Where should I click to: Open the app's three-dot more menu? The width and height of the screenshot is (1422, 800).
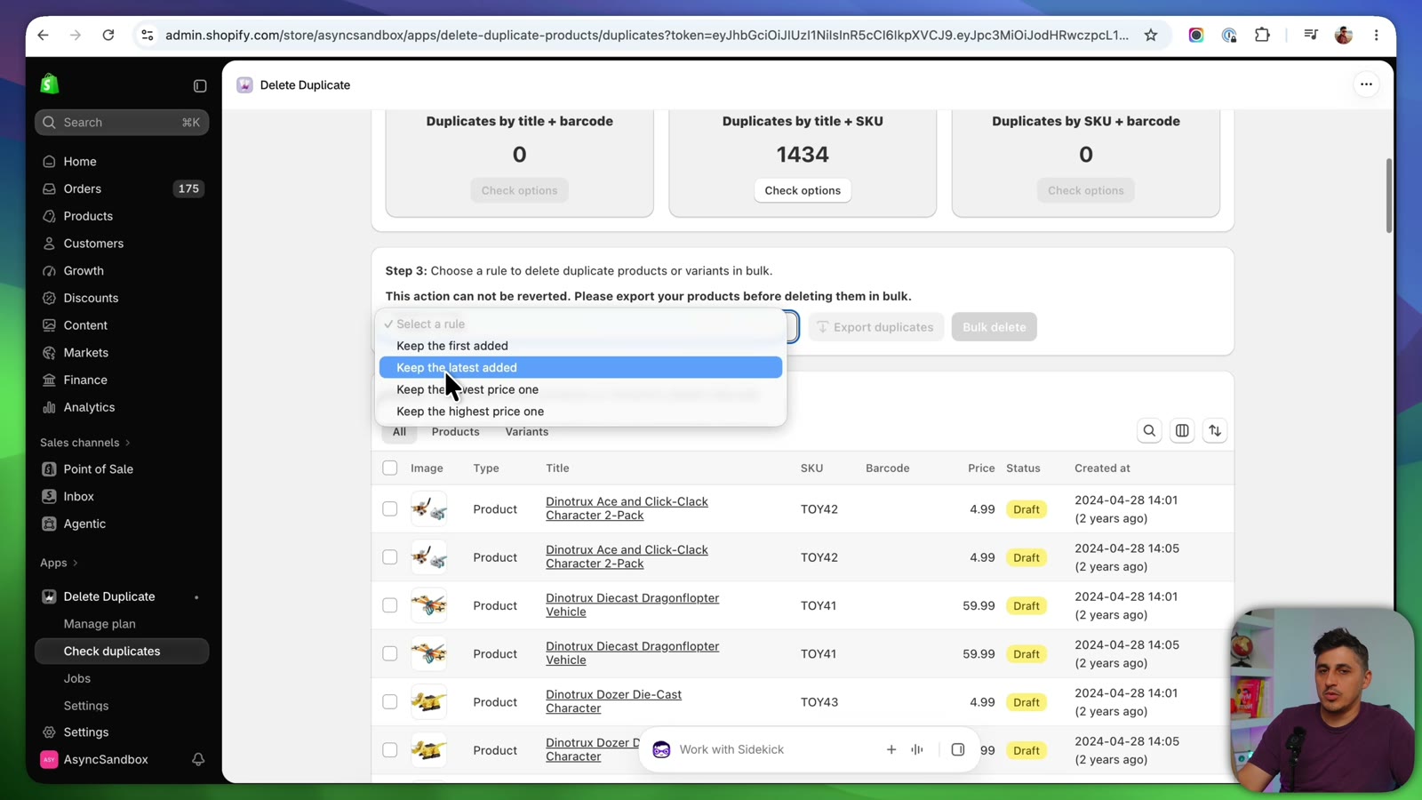pyautogui.click(x=1366, y=84)
